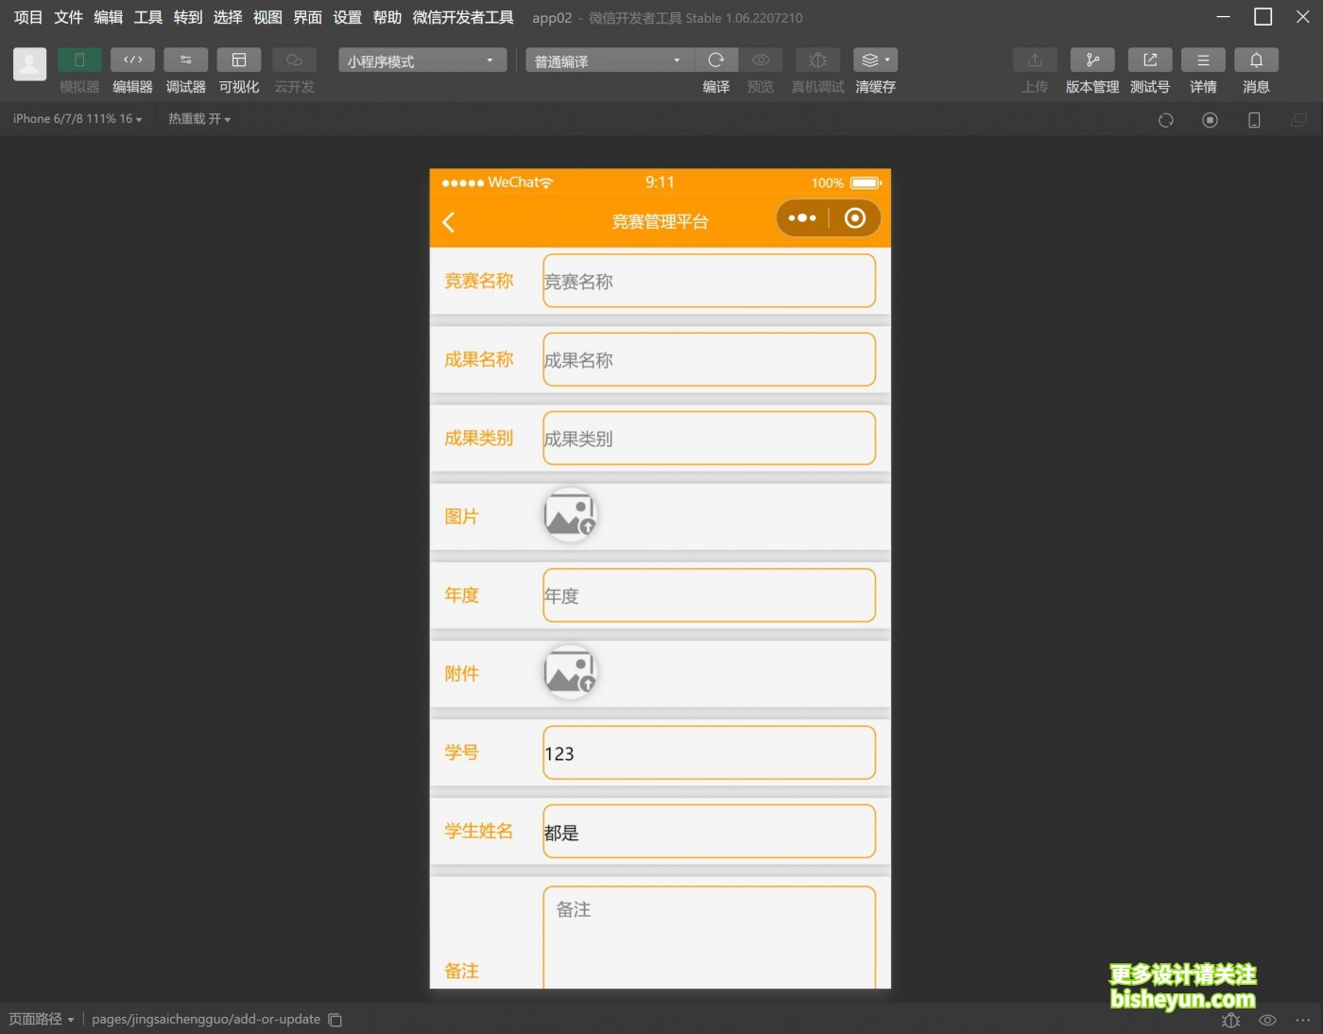
Task: Upload a file in the 附件 row
Action: pos(570,672)
